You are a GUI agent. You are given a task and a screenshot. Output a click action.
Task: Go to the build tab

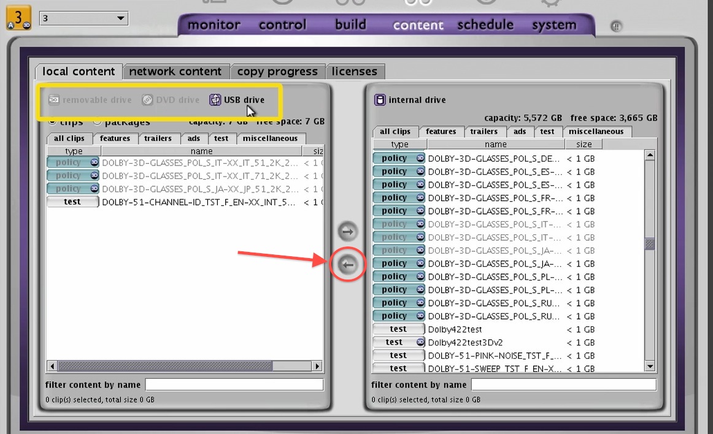[x=350, y=24]
